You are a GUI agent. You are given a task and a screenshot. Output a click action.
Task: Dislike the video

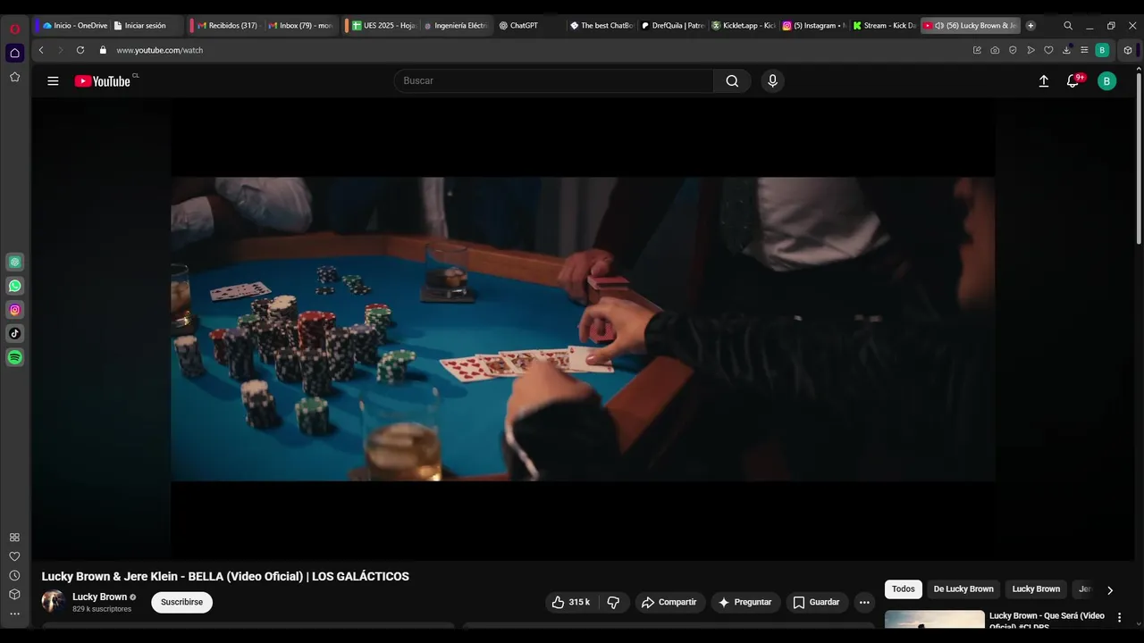point(613,602)
